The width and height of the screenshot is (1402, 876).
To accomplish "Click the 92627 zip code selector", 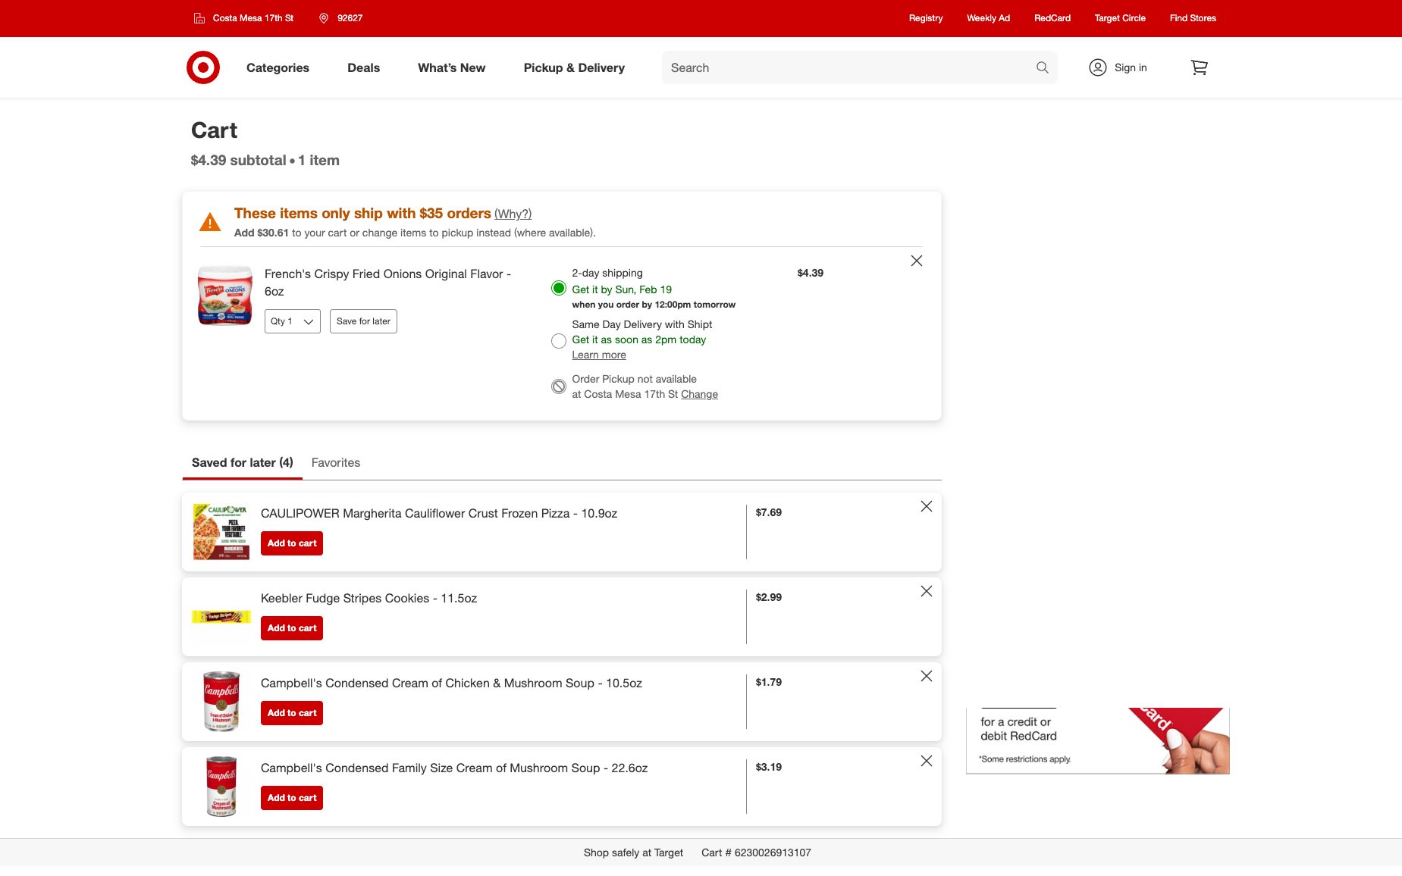I will (341, 18).
